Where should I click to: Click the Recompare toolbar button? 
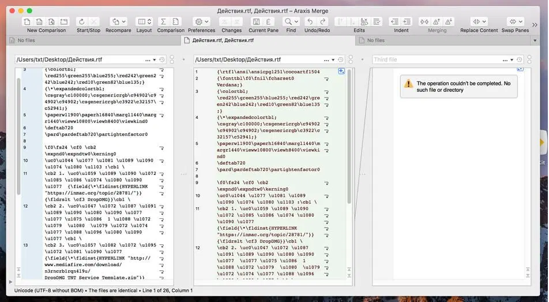click(x=118, y=21)
